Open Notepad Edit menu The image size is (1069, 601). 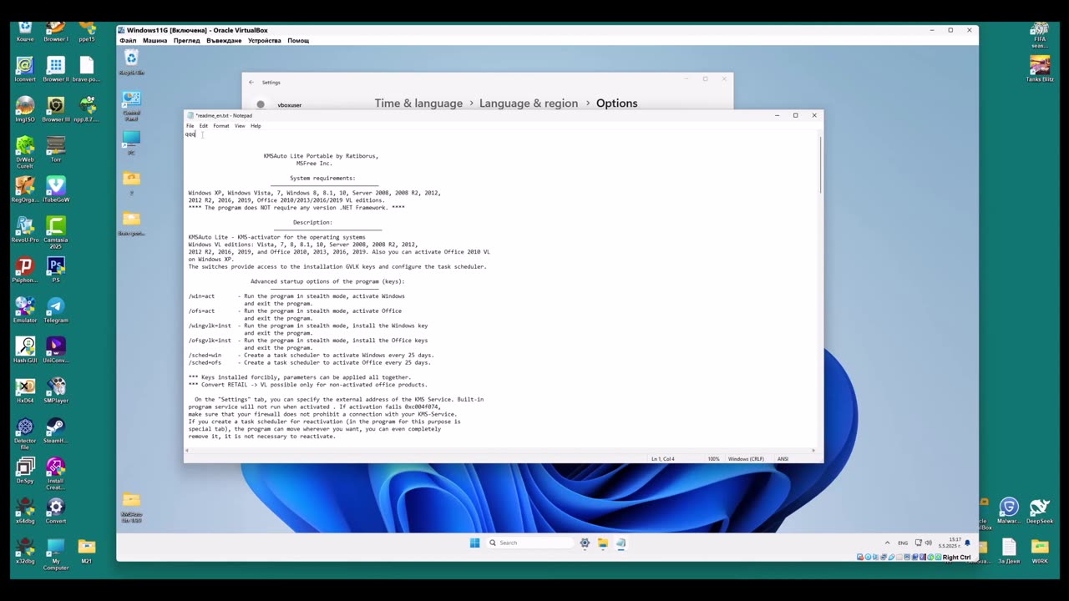[x=203, y=126]
